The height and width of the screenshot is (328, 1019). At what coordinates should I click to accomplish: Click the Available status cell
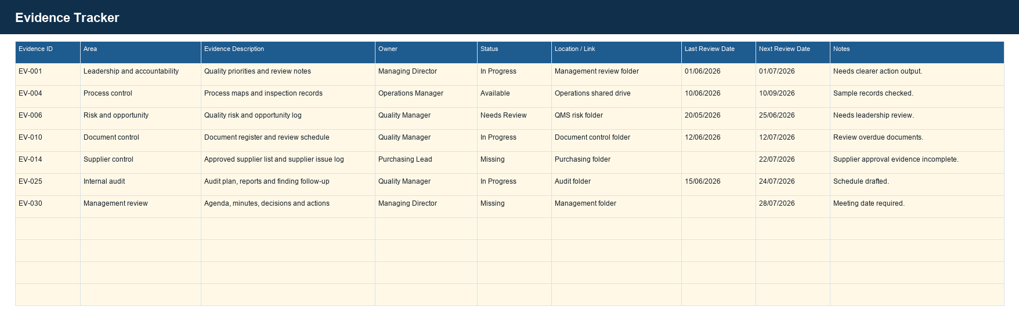coord(514,96)
